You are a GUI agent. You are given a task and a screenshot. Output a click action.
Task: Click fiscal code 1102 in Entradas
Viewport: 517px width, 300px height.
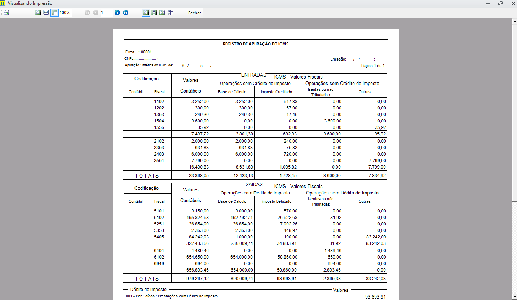pos(159,102)
